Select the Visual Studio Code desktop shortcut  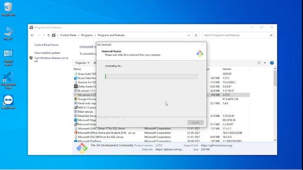8,81
